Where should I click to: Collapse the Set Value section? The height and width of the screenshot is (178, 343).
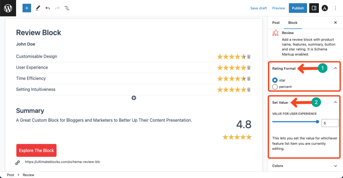(x=335, y=102)
